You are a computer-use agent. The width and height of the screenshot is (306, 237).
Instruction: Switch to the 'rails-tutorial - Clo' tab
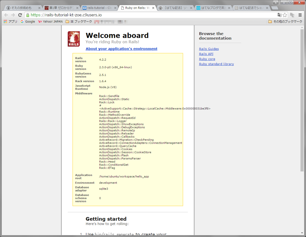coord(99,8)
